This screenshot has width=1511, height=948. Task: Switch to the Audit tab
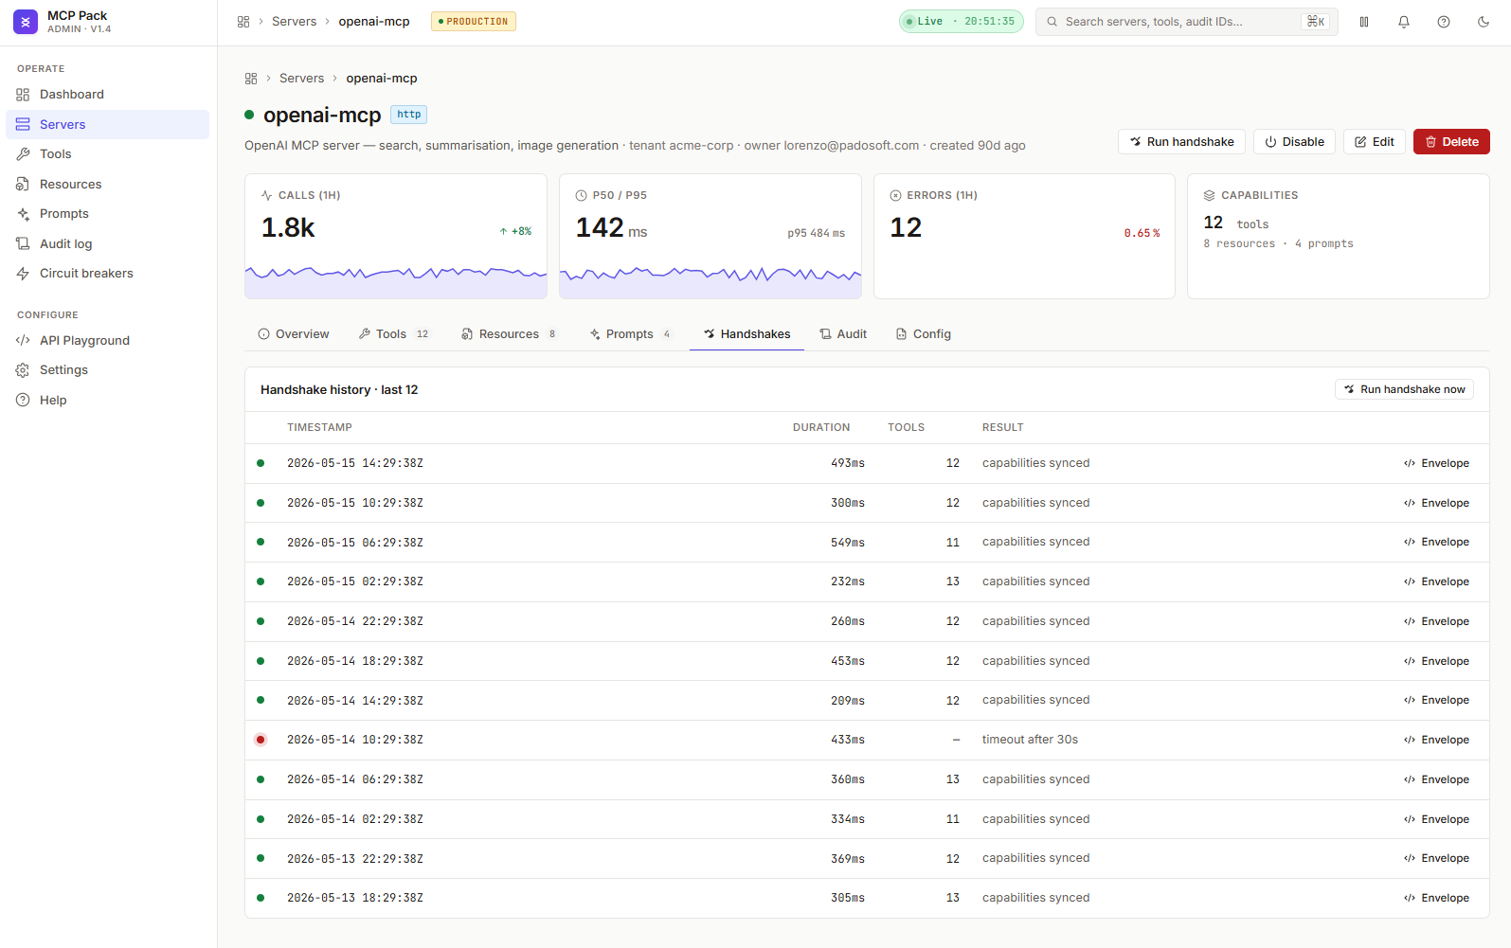(x=843, y=334)
